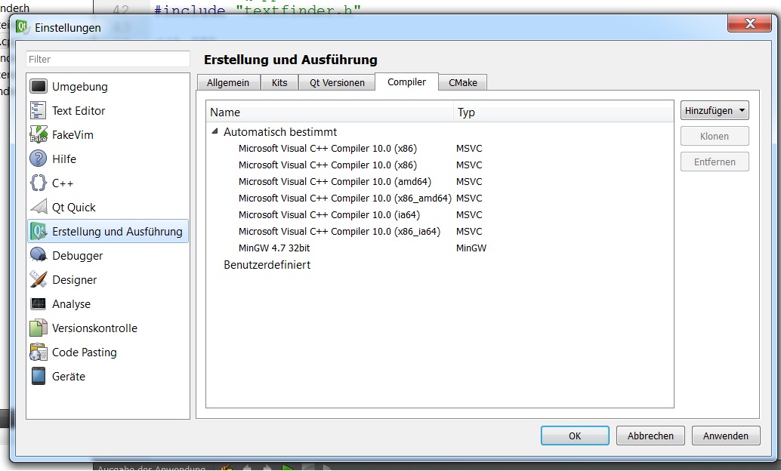Click MinGW type cell
Viewport: 781px width, 471px height.
click(471, 248)
